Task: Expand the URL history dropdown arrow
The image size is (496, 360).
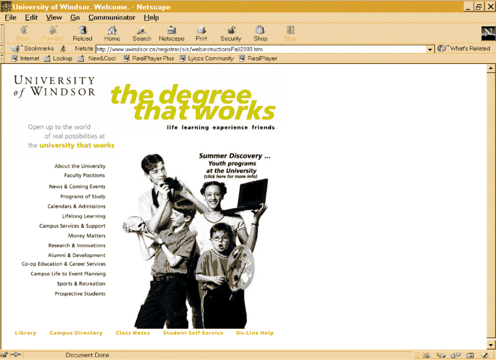Action: [x=430, y=49]
